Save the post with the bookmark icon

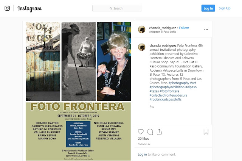coord(206,131)
